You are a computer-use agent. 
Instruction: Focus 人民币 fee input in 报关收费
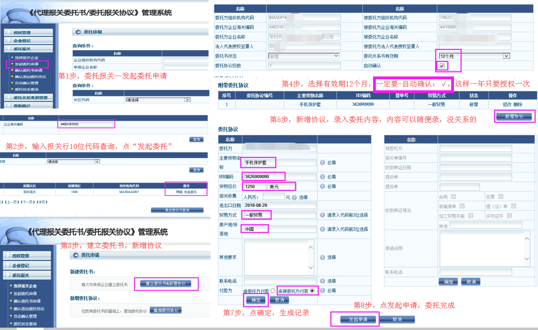[x=274, y=196]
